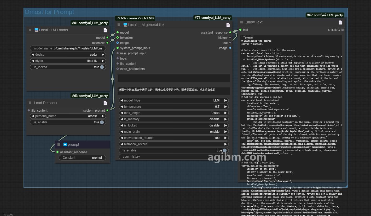The image size is (371, 216).
Task: Click the image input port on general link node
Action: [x=118, y=43]
